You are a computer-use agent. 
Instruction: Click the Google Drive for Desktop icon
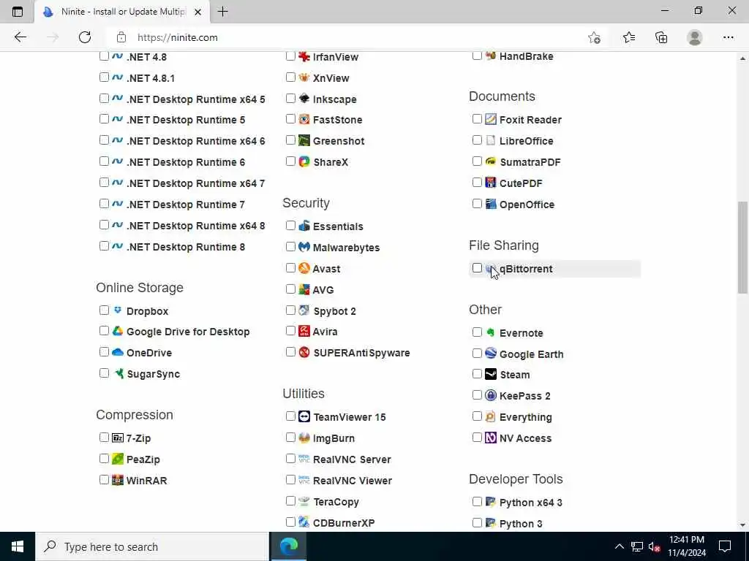118,331
